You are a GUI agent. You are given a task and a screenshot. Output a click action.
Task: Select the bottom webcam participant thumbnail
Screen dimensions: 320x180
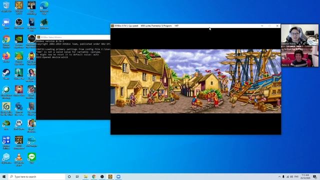point(300,56)
